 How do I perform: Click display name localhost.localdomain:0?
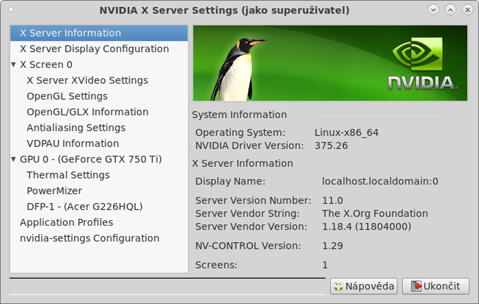(x=380, y=181)
